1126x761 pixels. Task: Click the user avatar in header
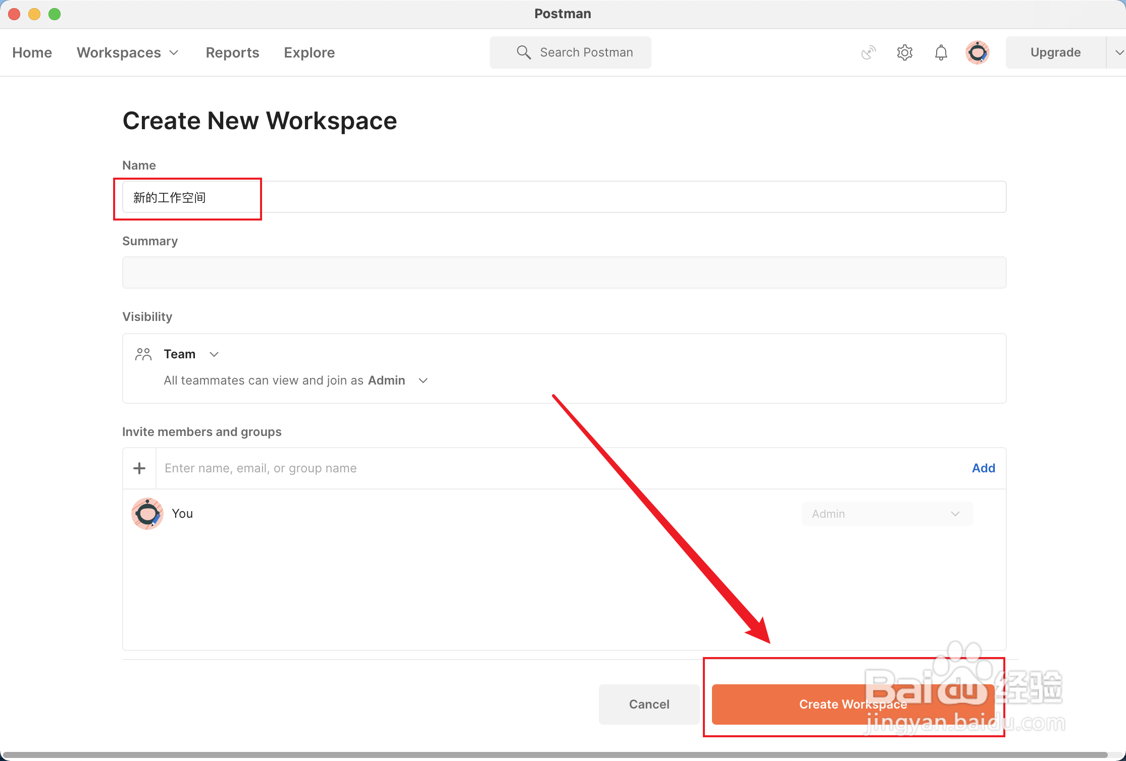coord(978,52)
